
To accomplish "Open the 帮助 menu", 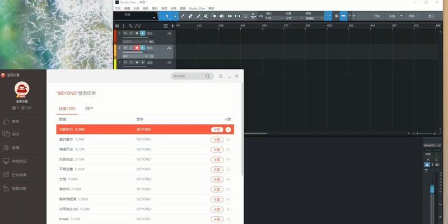I will 211,8.
